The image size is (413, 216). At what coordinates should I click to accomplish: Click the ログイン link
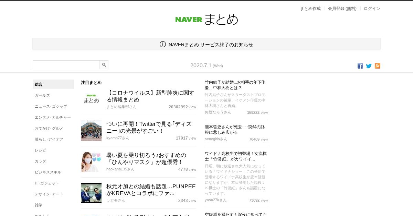pos(372,9)
